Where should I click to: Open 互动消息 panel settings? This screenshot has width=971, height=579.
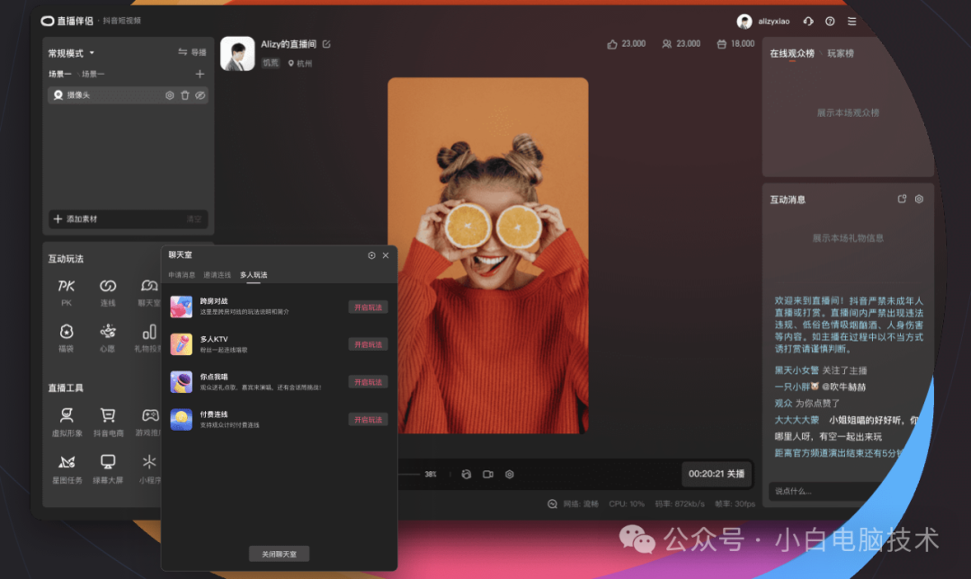[x=919, y=199]
